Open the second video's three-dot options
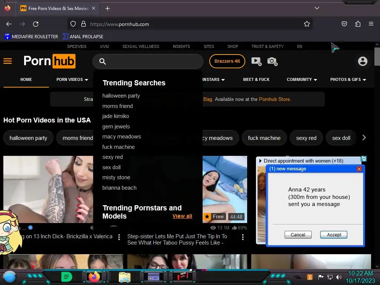This screenshot has width=380, height=285. pyautogui.click(x=243, y=237)
